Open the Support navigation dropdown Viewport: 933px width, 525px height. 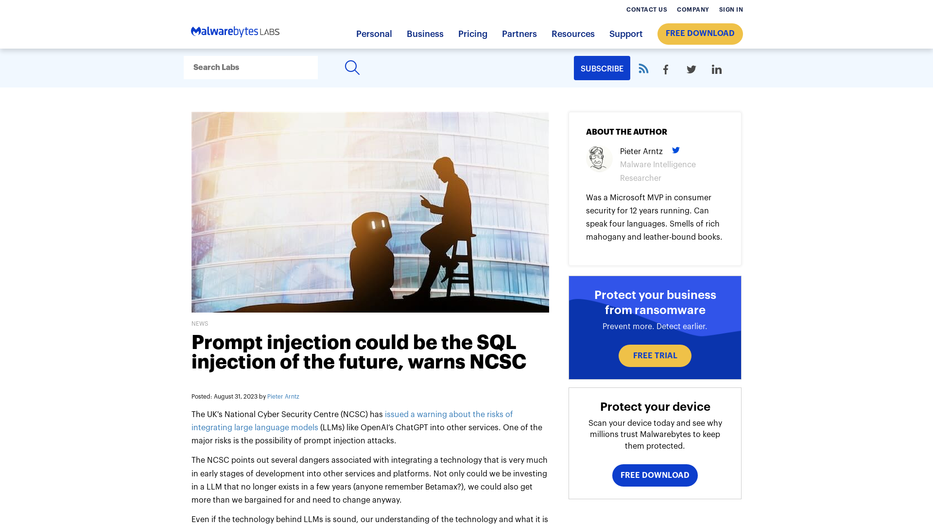625,34
